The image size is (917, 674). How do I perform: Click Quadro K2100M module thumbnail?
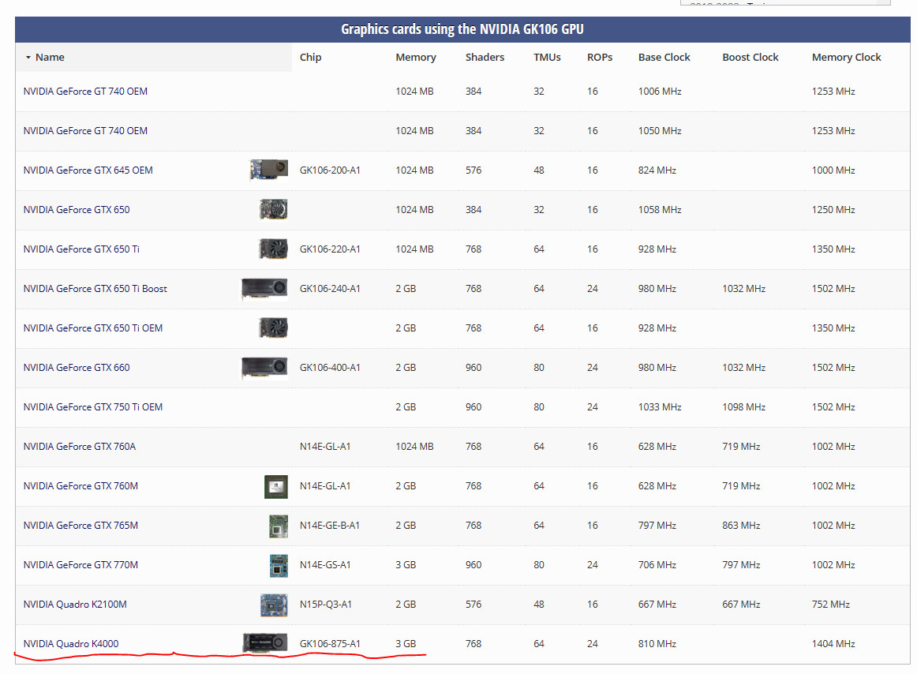pyautogui.click(x=275, y=605)
